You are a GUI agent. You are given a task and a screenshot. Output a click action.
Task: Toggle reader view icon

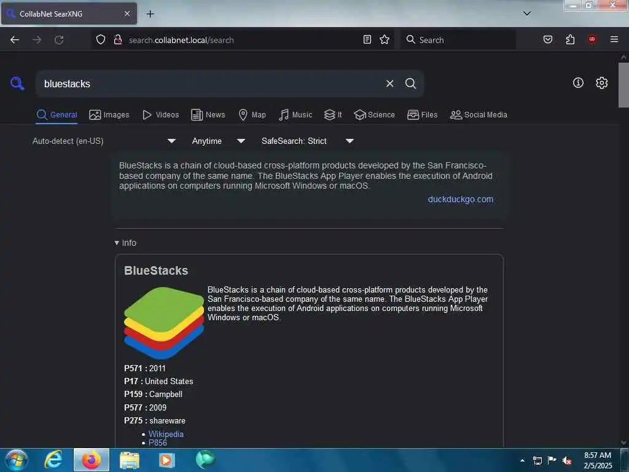[367, 39]
